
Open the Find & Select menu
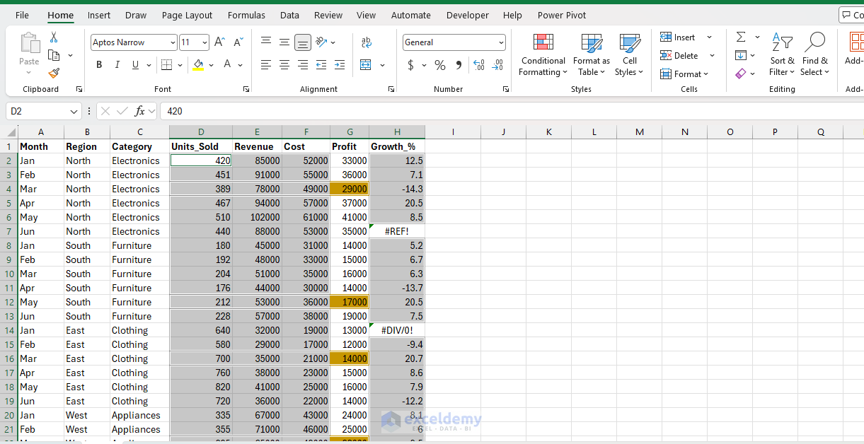click(x=814, y=54)
